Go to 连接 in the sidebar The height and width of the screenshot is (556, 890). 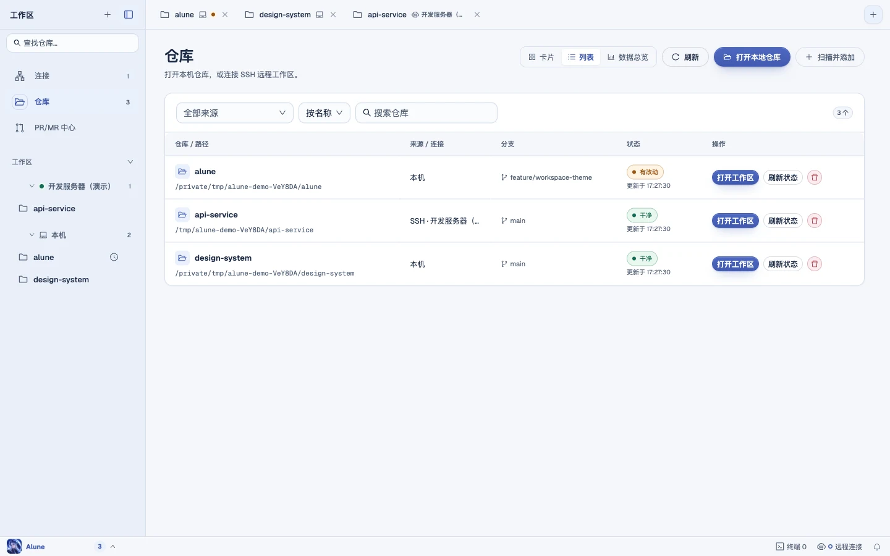click(73, 76)
